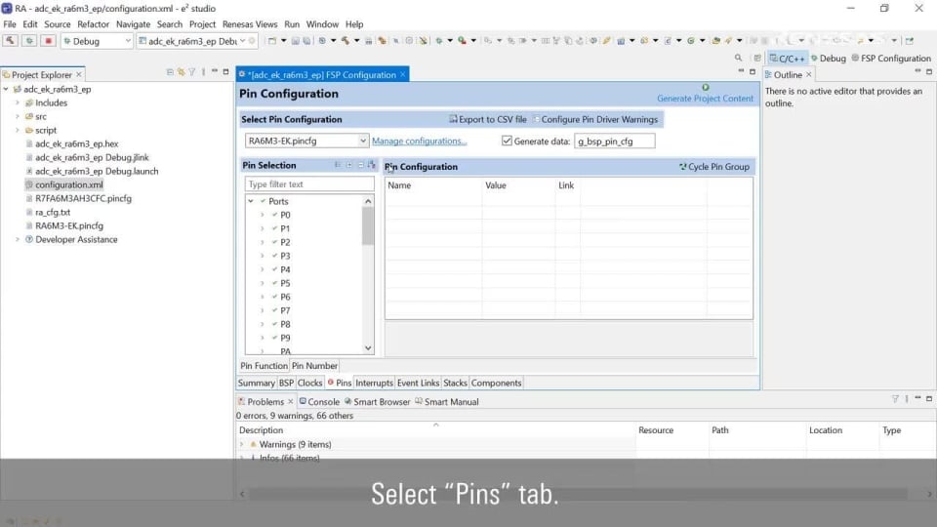Click filter icon in Project Explorer
The width and height of the screenshot is (937, 527).
[192, 72]
